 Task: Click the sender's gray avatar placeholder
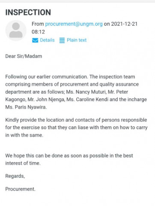tap(16, 30)
